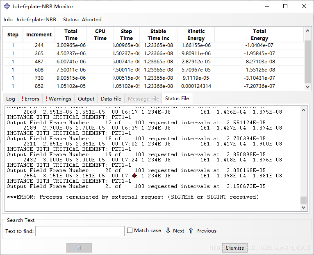
Task: Click kinetic energy value 0.000124314
Action: pyautogui.click(x=196, y=86)
